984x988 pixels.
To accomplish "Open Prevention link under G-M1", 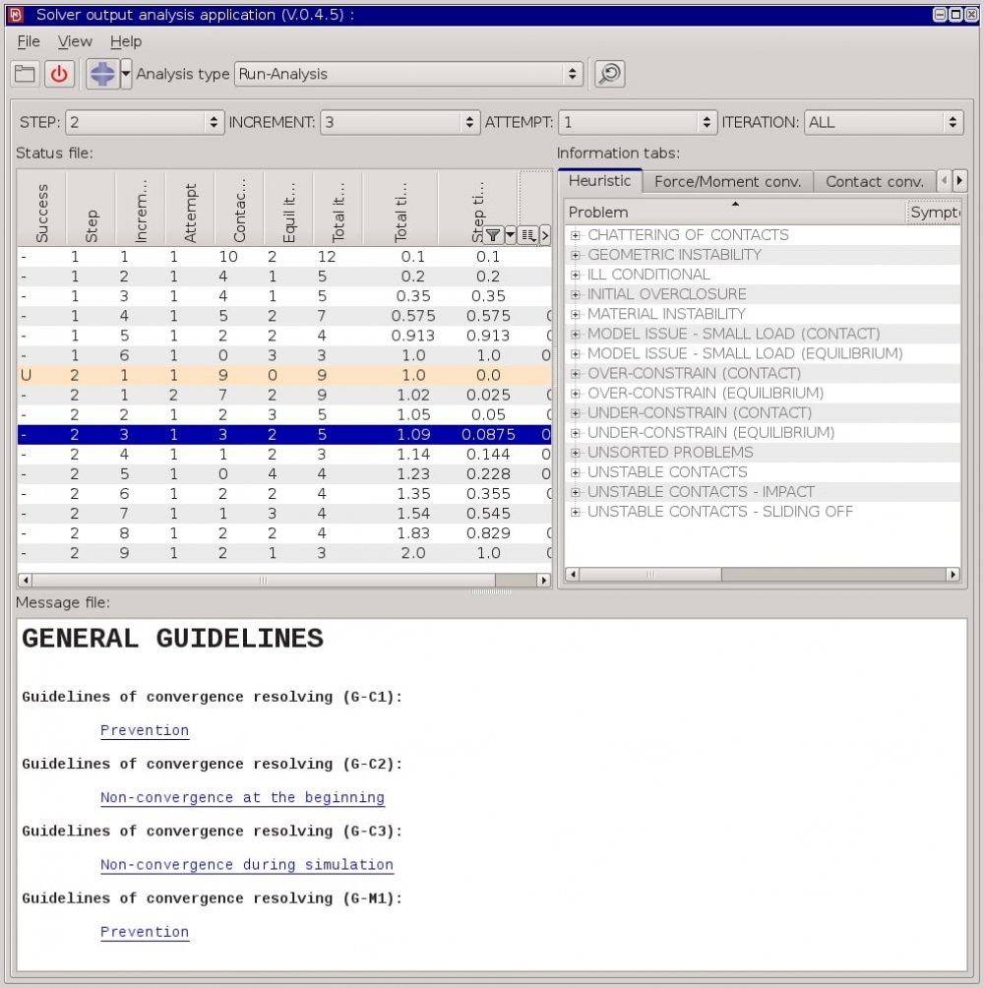I will [145, 932].
